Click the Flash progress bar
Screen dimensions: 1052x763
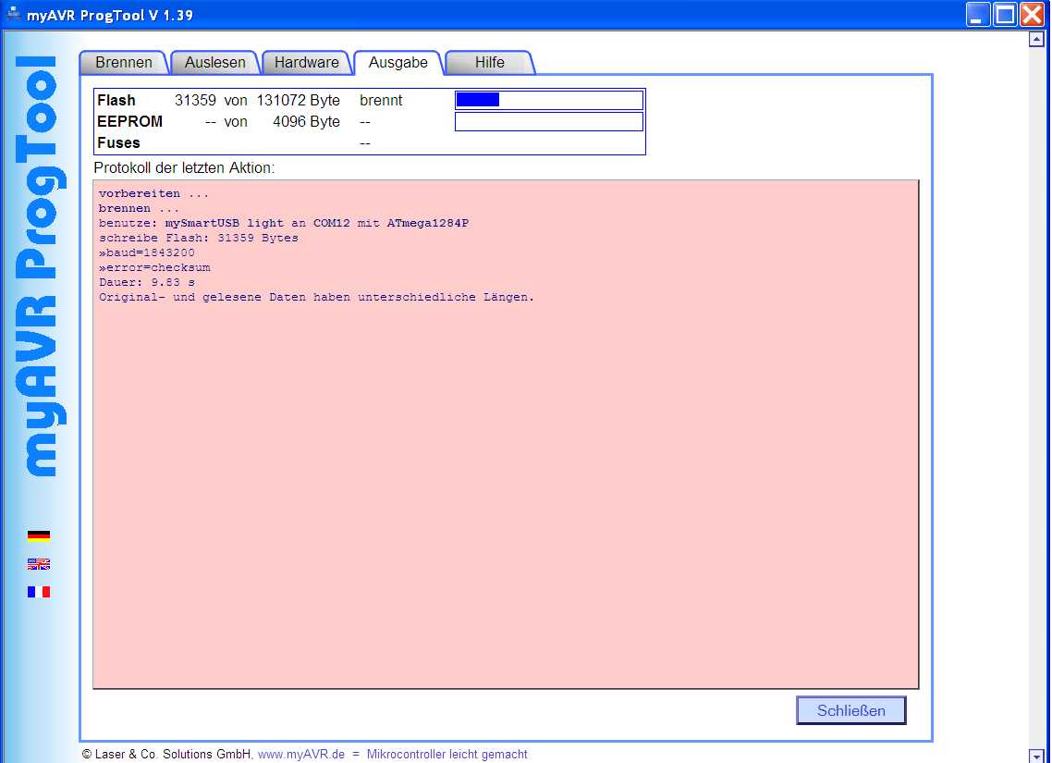tap(549, 100)
